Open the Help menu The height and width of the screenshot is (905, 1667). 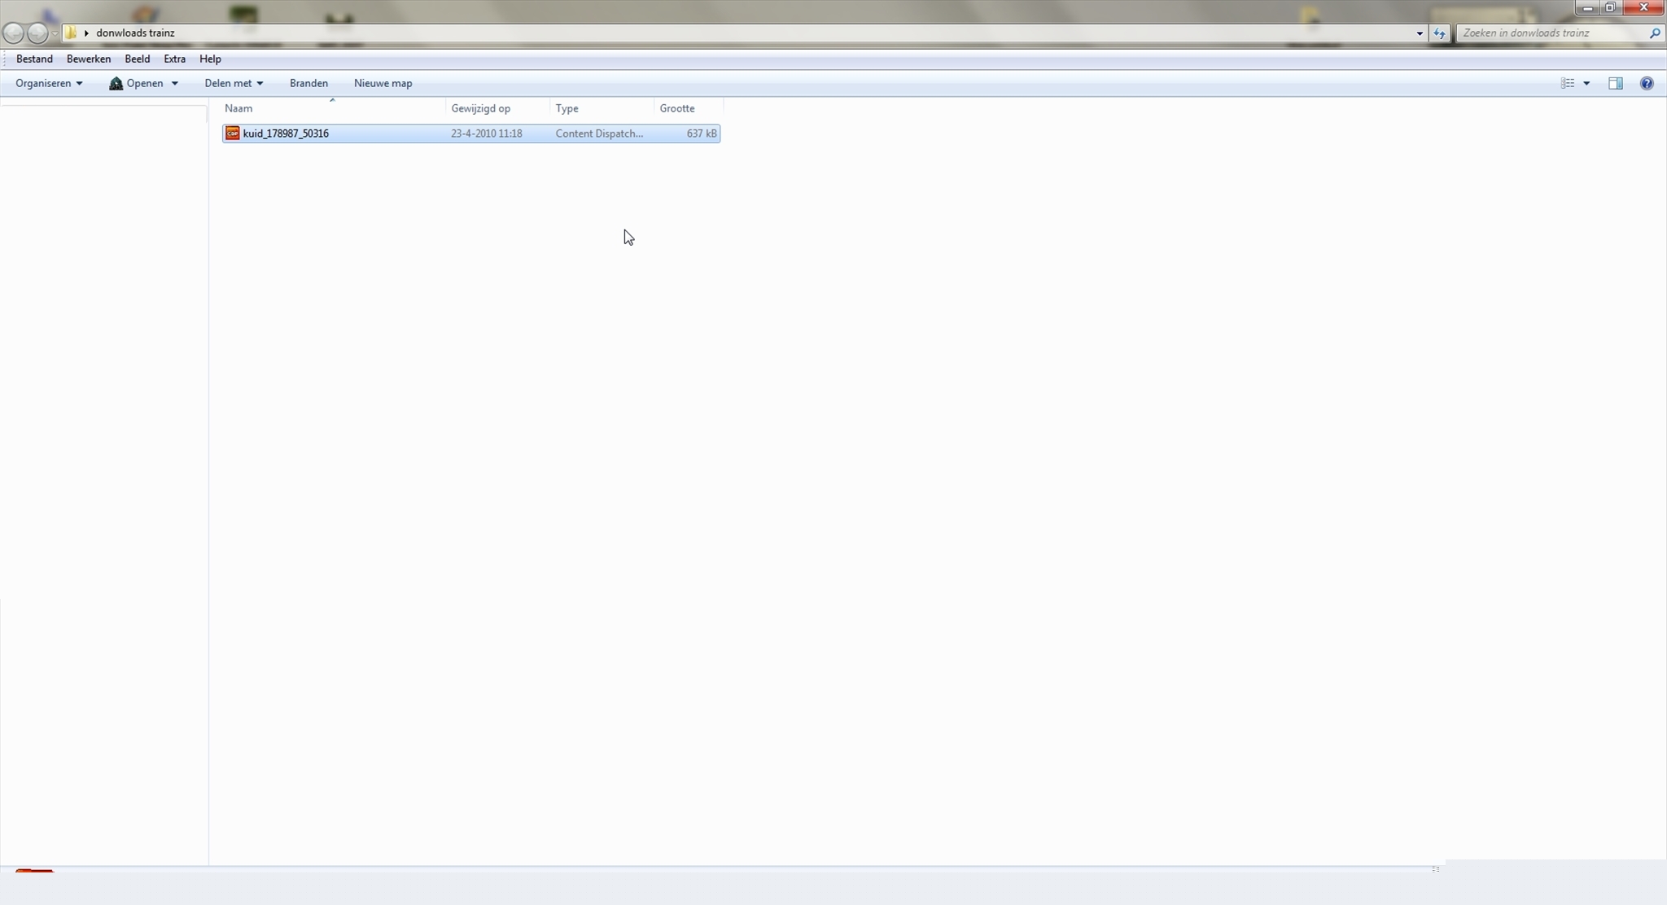[x=210, y=59]
